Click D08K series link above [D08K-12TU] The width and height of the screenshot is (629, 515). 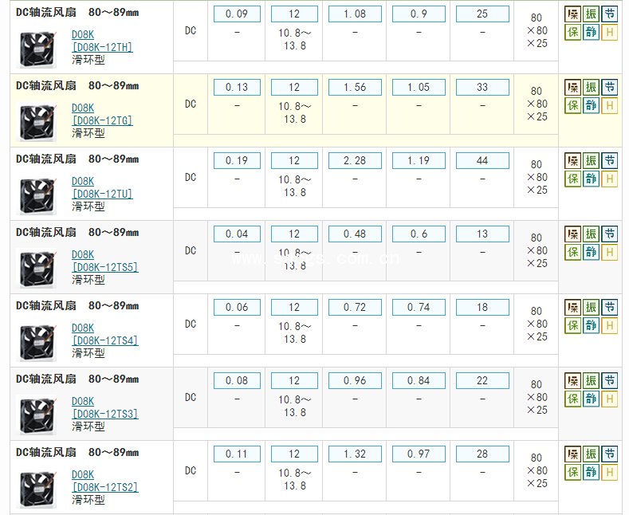coord(83,182)
